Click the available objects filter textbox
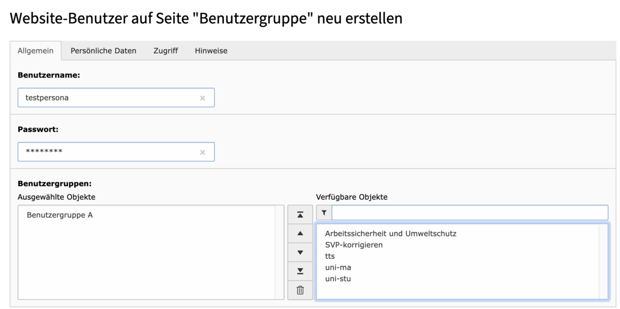The height and width of the screenshot is (309, 620). pyautogui.click(x=469, y=213)
